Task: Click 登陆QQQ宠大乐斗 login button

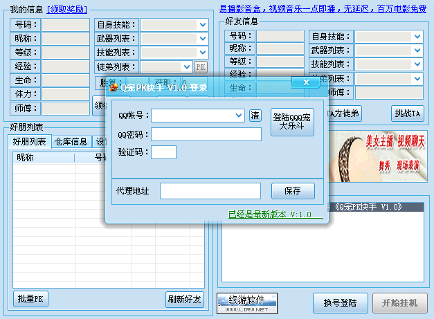Action: [292, 122]
